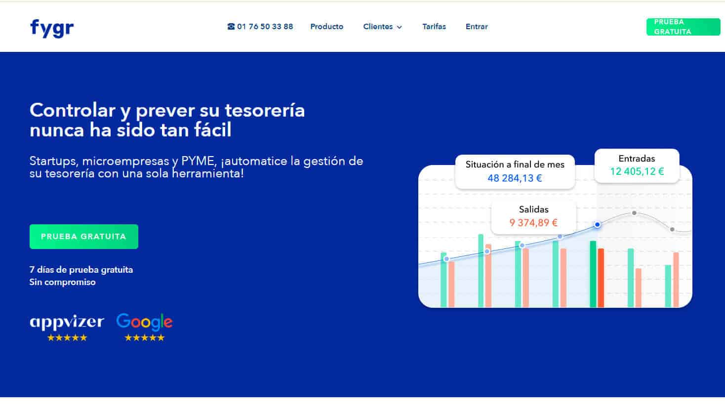The height and width of the screenshot is (415, 725).
Task: Click the amount '9 374,89 €'
Action: (x=533, y=223)
